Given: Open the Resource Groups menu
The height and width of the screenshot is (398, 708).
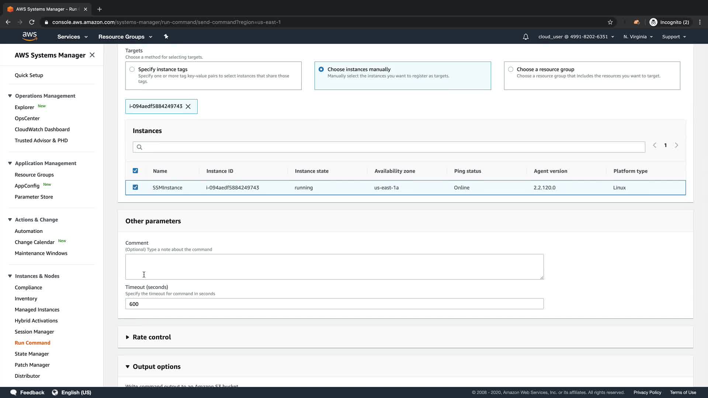Looking at the screenshot, I should (x=125, y=37).
